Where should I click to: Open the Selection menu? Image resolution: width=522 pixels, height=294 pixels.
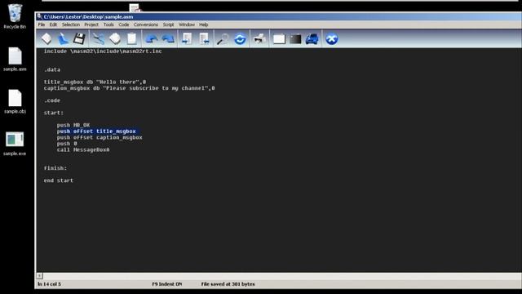(x=71, y=24)
